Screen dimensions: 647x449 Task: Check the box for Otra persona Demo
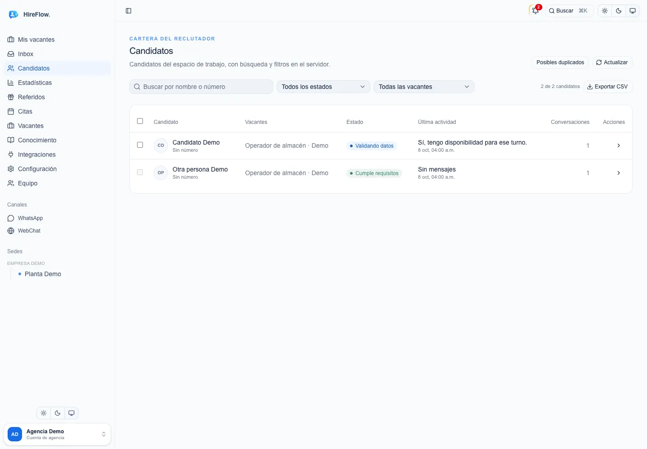(x=140, y=172)
